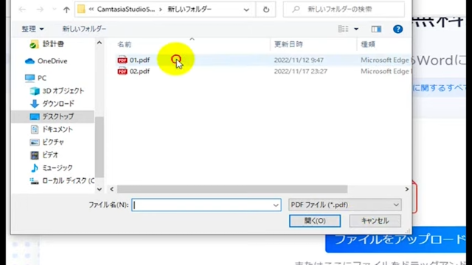Expand the file name dropdown arrow
Viewport: 472px width, 265px height.
pyautogui.click(x=276, y=205)
